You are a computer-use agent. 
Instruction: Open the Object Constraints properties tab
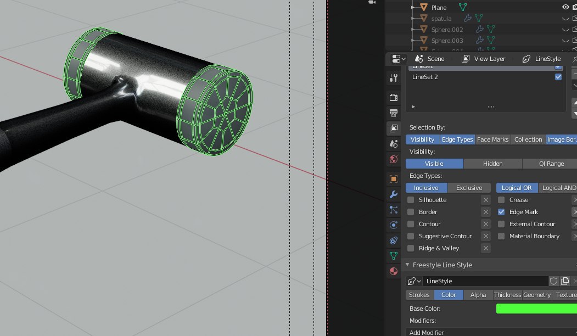(394, 240)
